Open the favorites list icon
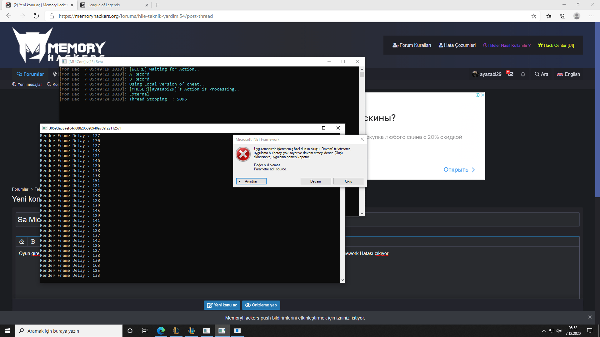The width and height of the screenshot is (600, 337). (549, 16)
